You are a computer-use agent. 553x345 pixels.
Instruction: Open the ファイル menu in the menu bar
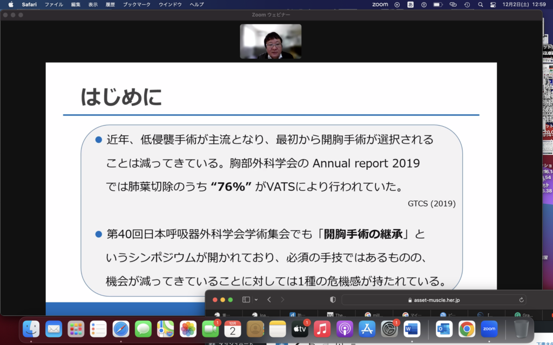pyautogui.click(x=53, y=4)
